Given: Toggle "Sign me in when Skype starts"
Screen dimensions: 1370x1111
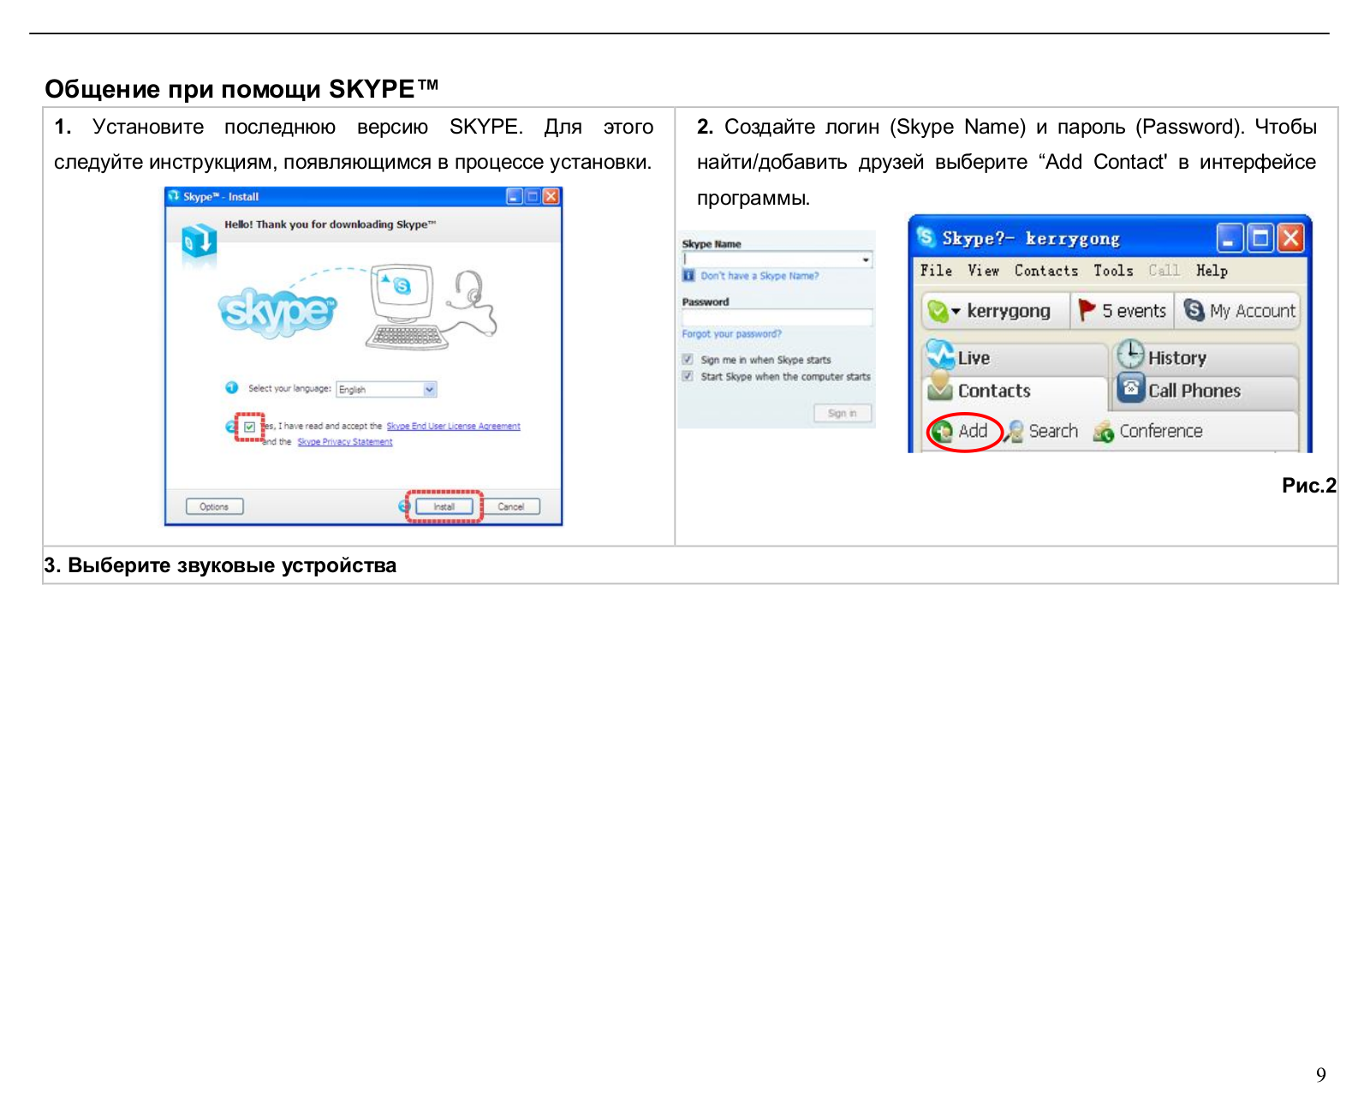Looking at the screenshot, I should tap(688, 359).
